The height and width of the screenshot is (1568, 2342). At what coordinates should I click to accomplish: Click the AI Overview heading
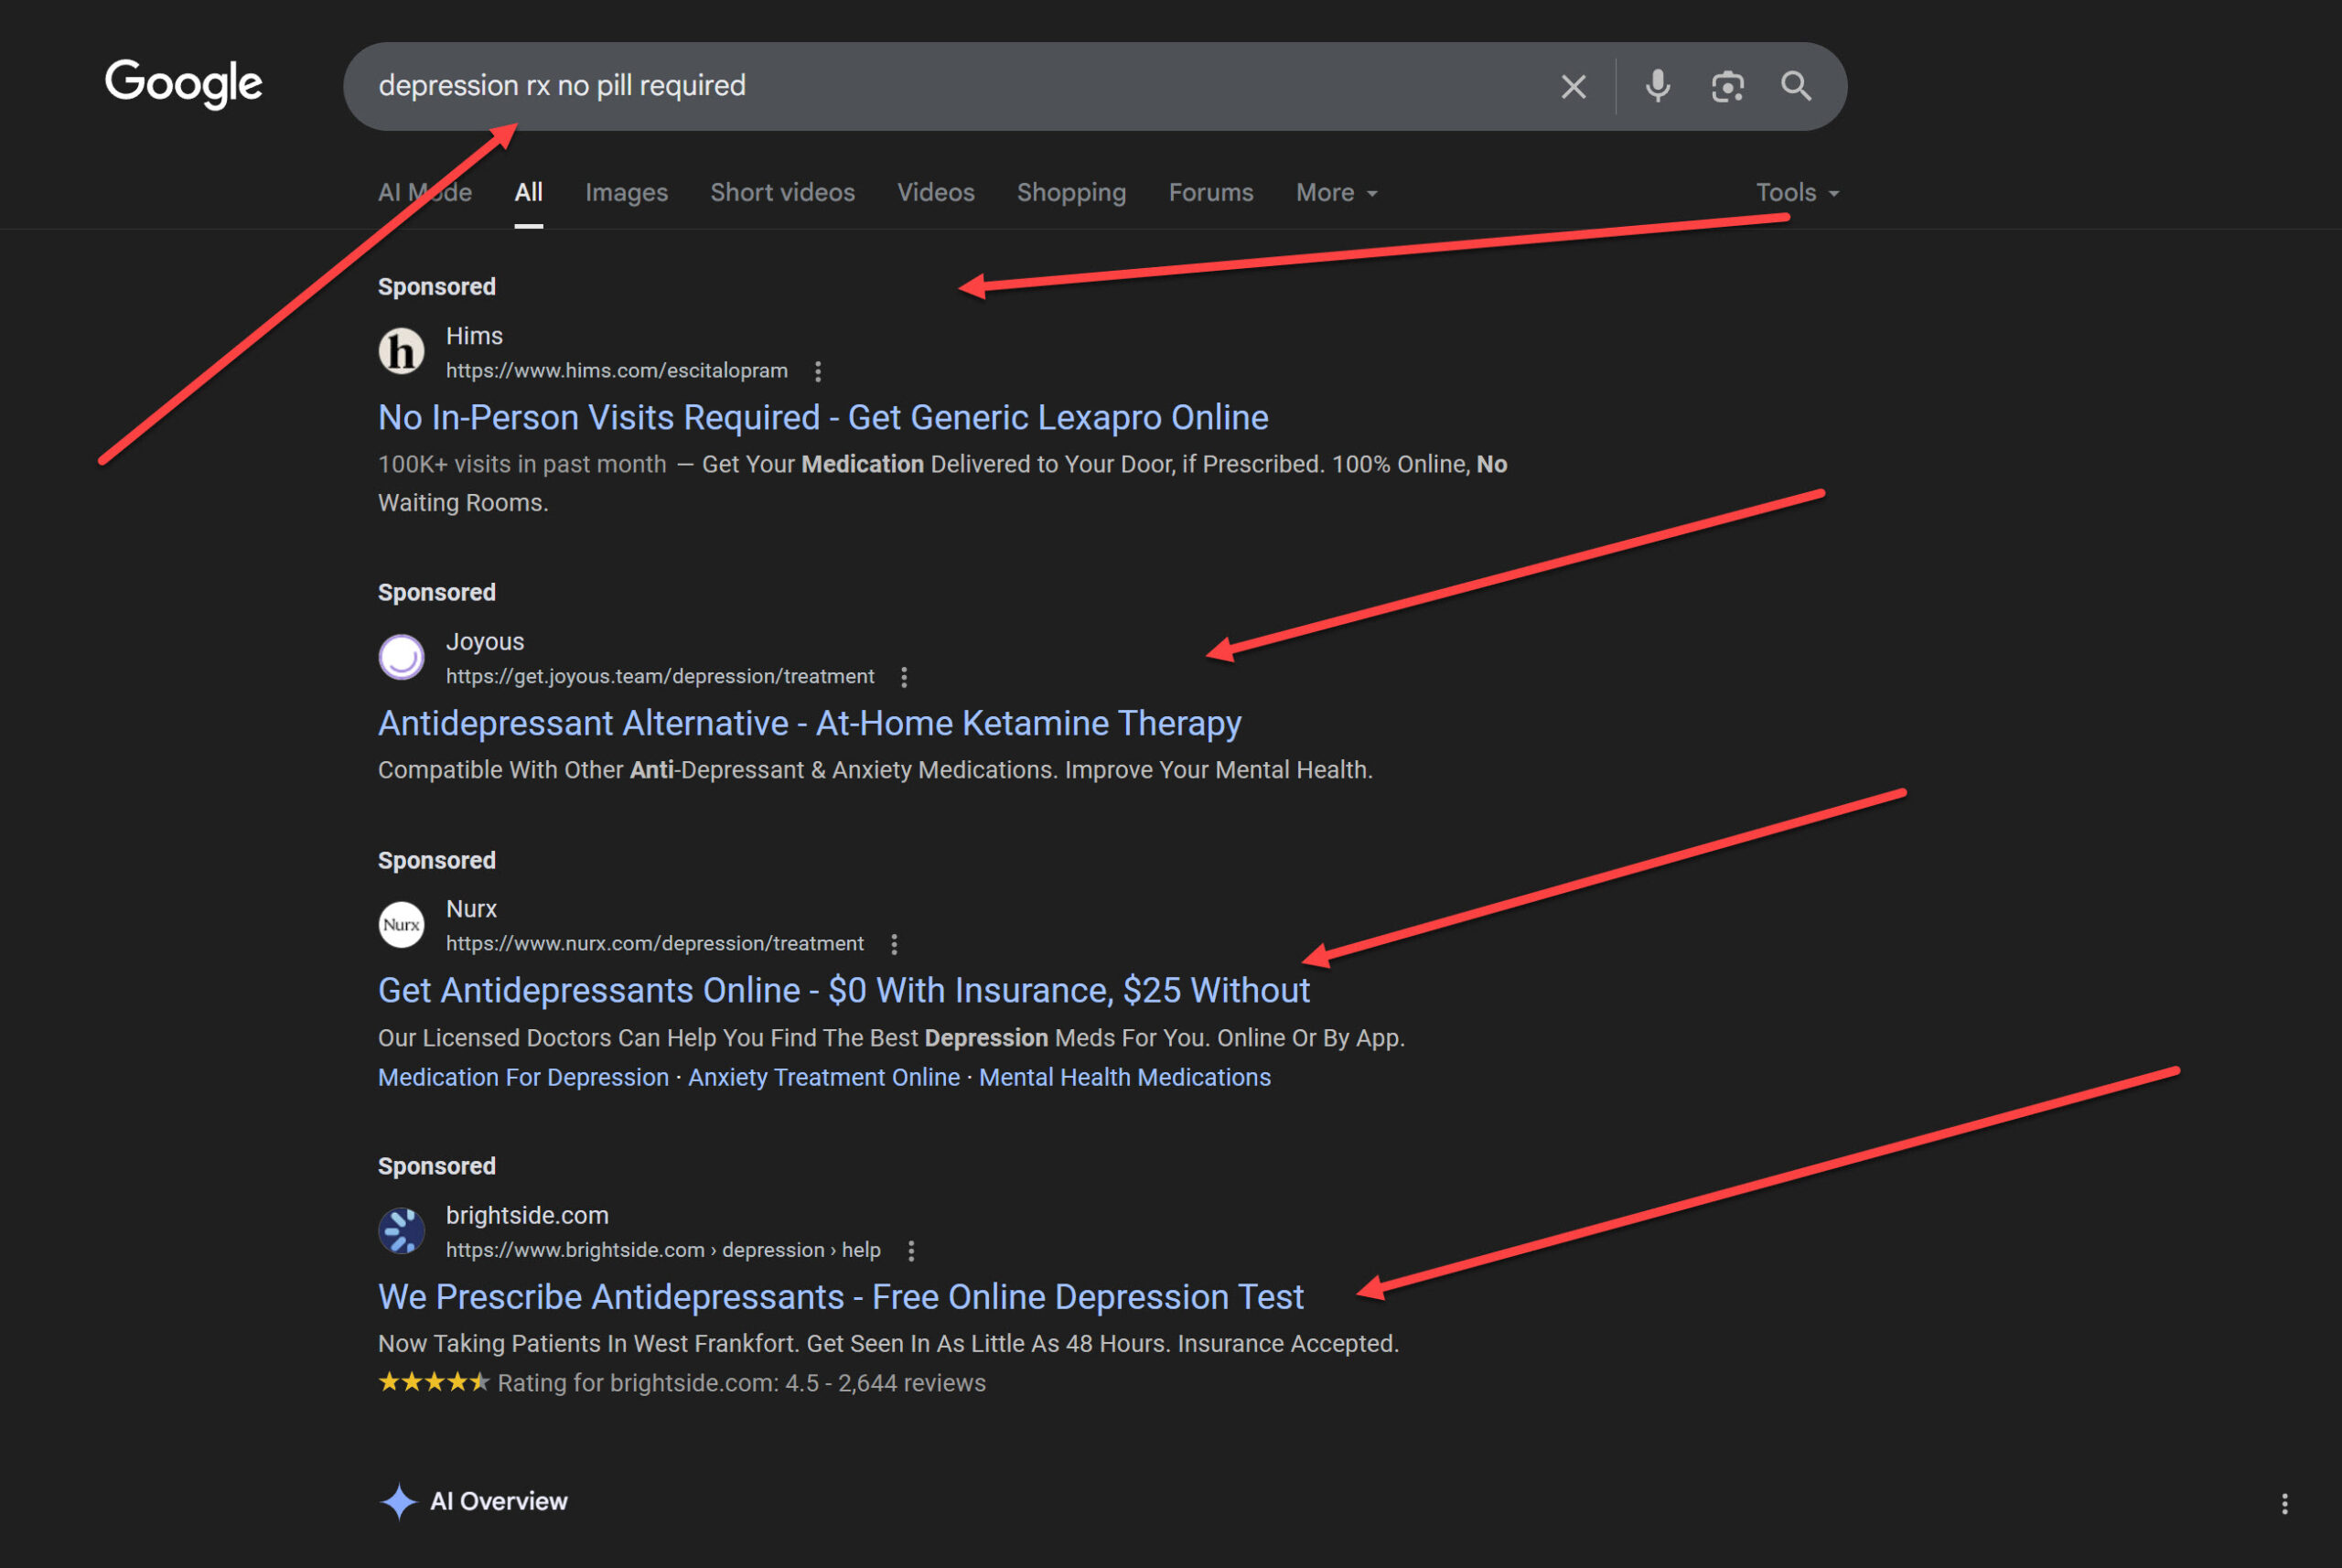pyautogui.click(x=499, y=1502)
